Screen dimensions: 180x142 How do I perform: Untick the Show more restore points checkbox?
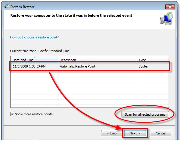pos(12,114)
